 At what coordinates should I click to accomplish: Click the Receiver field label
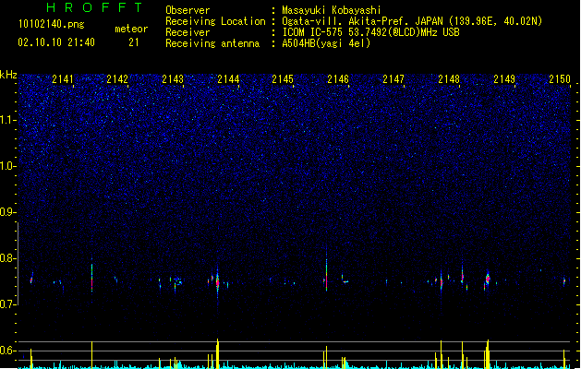pyautogui.click(x=188, y=32)
